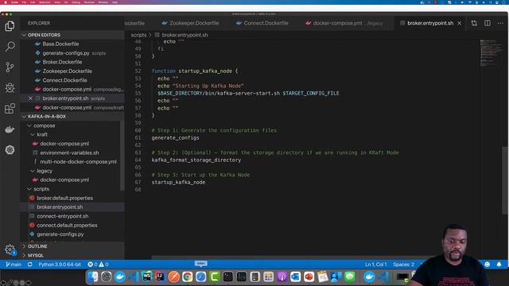Screen dimensions: 509x286
Task: Expand the MYSQL section
Action: [24, 255]
